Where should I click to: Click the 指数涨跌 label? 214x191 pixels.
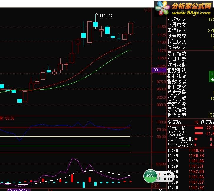click(177, 70)
